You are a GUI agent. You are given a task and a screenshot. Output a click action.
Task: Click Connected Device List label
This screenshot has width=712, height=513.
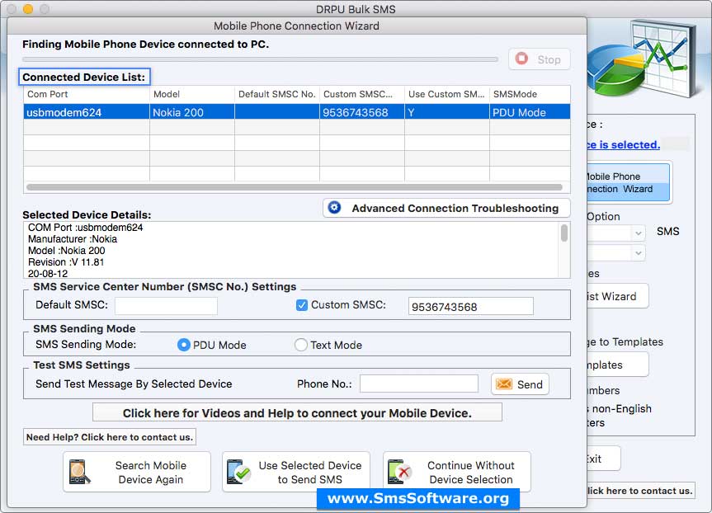(84, 78)
